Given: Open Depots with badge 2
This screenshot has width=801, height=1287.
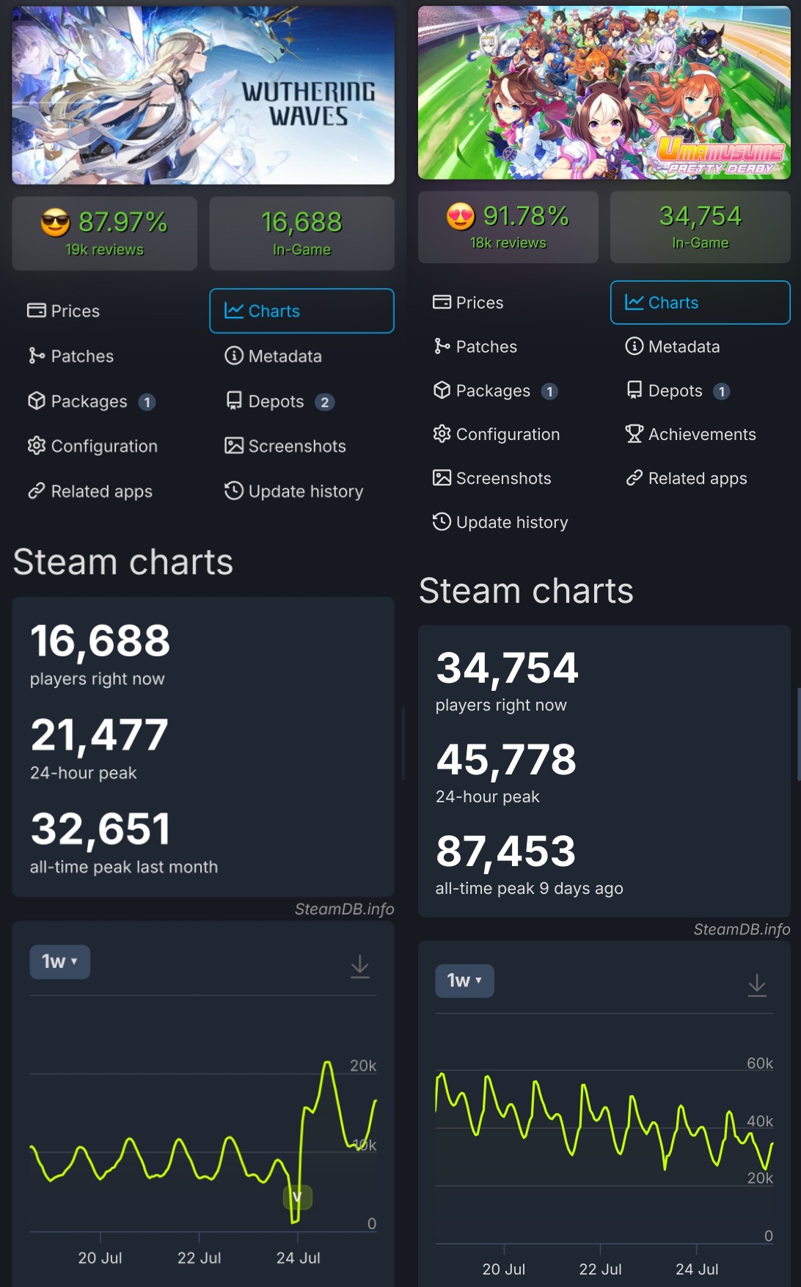Looking at the screenshot, I should point(279,402).
